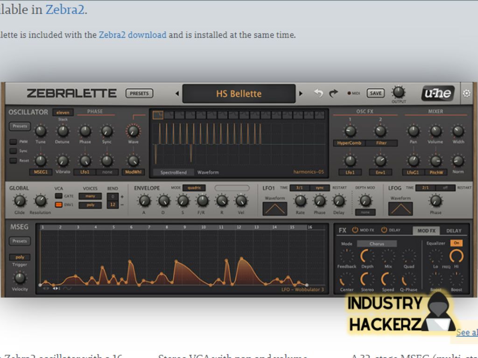Open the ModWhl modulation source selector
Screen dimensions: 478x358
tap(133, 172)
